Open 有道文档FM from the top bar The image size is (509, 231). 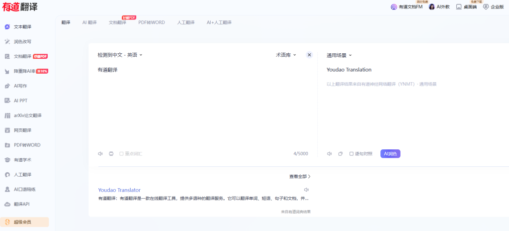406,7
